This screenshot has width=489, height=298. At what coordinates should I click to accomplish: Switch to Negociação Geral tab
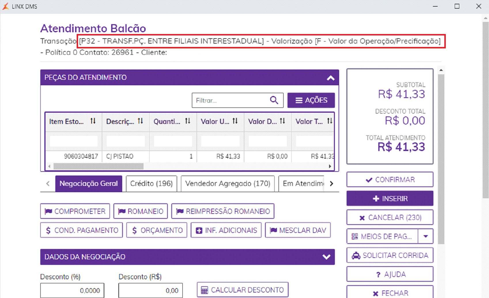pos(89,184)
